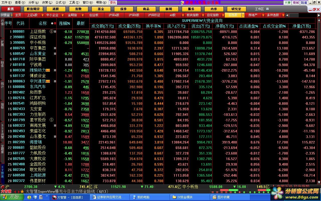Click the AH badge next to 中兴通讯
Image resolution: width=321 pixels, height=201 pixels.
tap(48, 81)
